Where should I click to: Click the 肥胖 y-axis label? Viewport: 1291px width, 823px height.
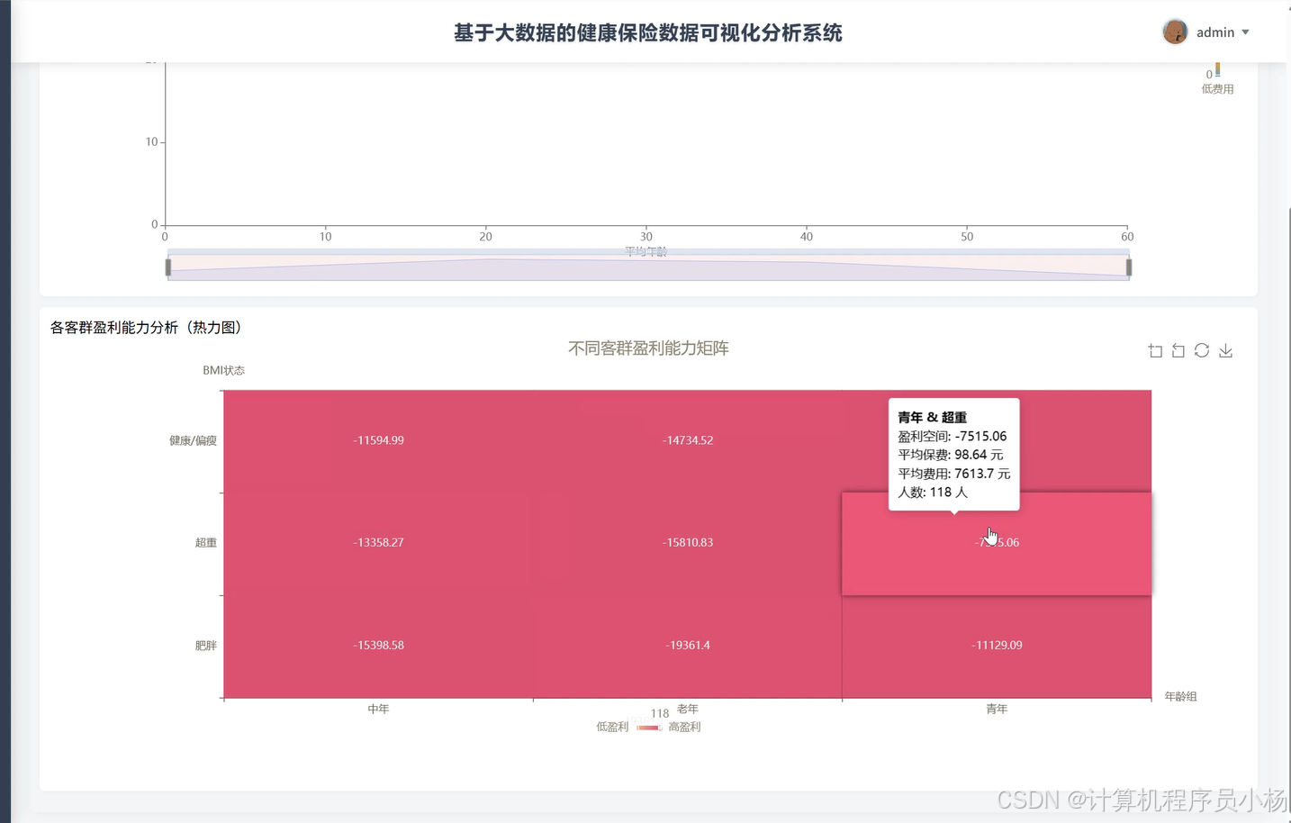206,646
